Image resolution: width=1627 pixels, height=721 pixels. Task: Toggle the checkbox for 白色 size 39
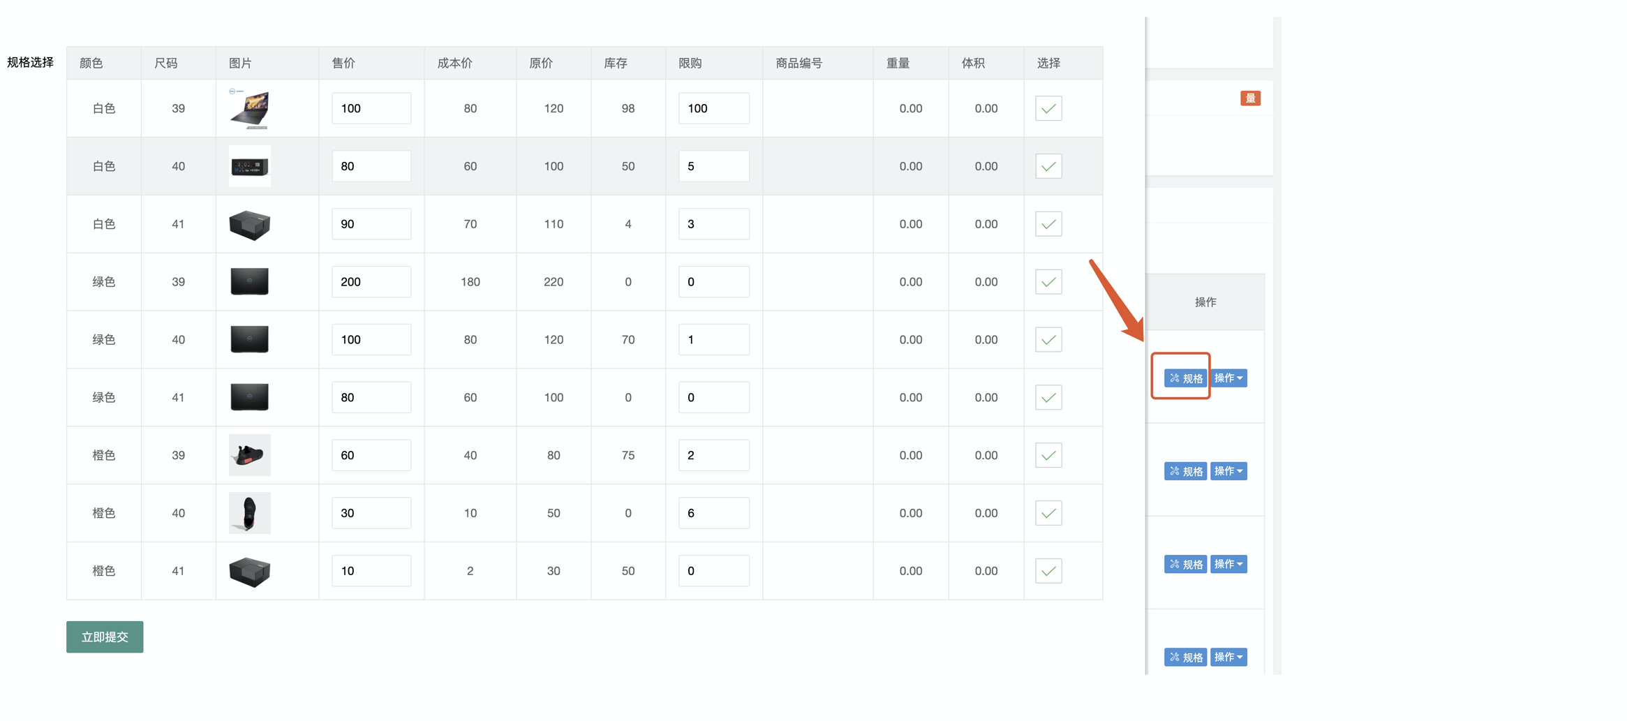[x=1048, y=108]
